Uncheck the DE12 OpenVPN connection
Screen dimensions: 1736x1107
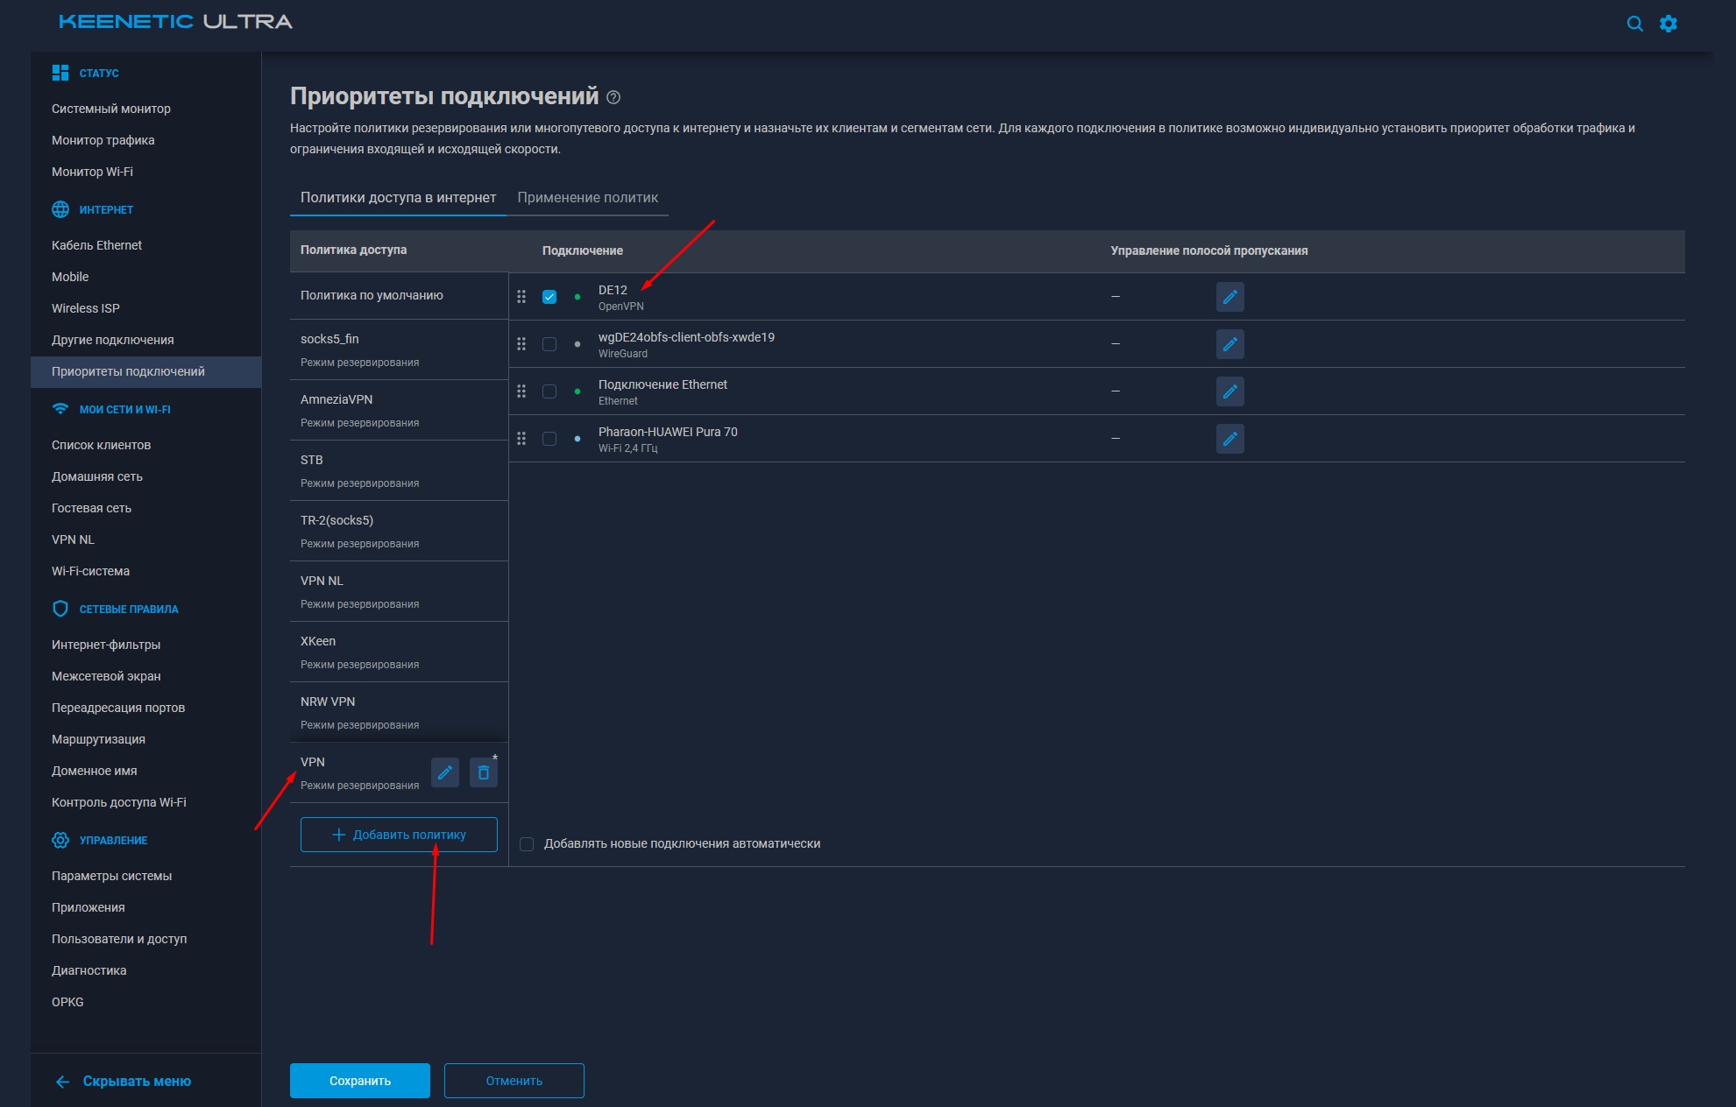pyautogui.click(x=550, y=297)
